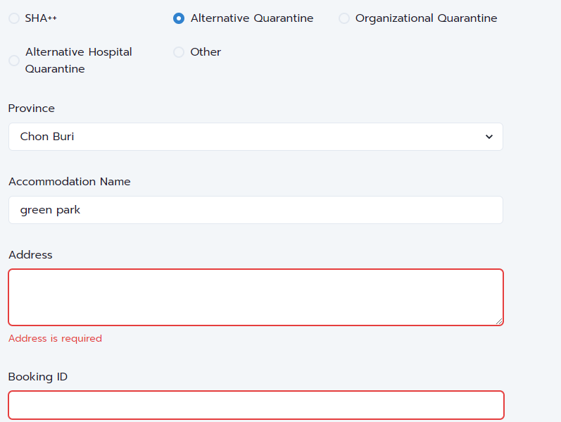Click the Other option label text
Viewport: 561px width, 422px height.
(x=206, y=52)
